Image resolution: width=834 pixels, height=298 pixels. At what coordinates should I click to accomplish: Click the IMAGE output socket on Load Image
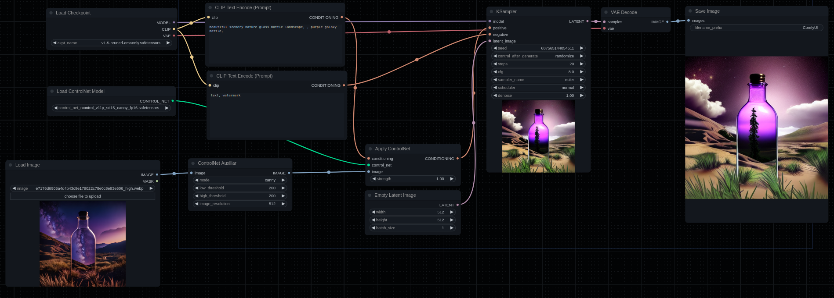tap(157, 175)
